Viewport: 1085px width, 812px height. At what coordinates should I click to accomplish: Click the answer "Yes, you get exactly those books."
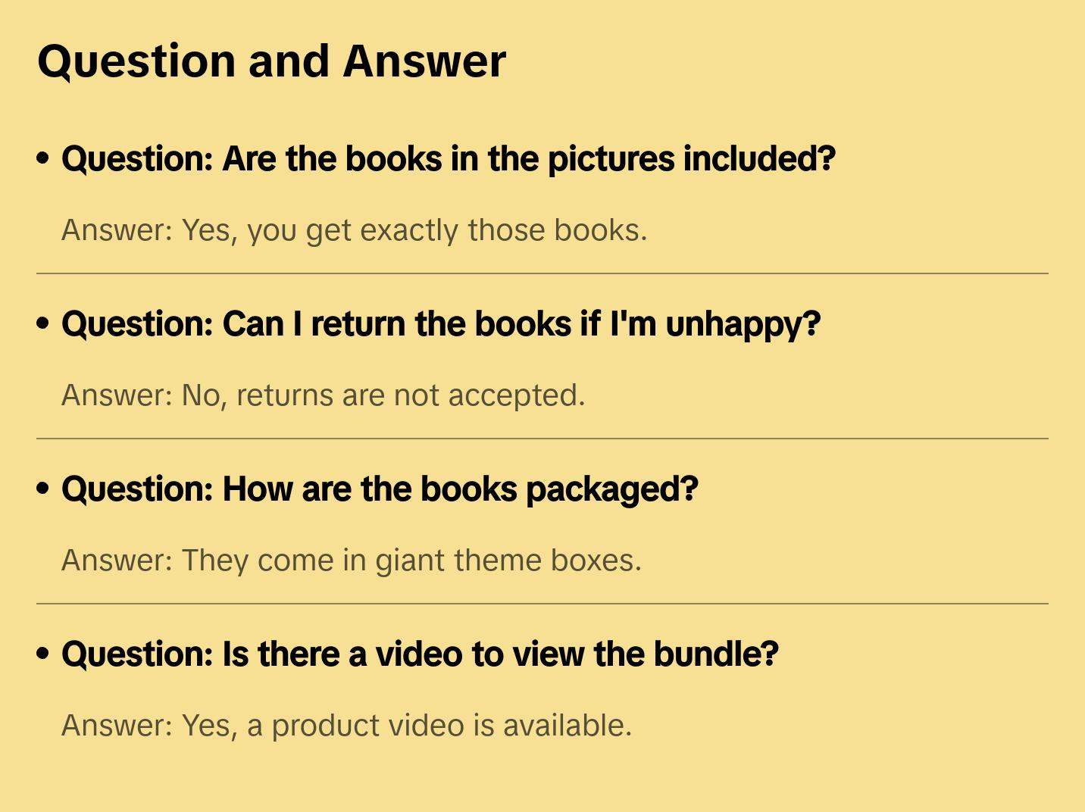[354, 230]
